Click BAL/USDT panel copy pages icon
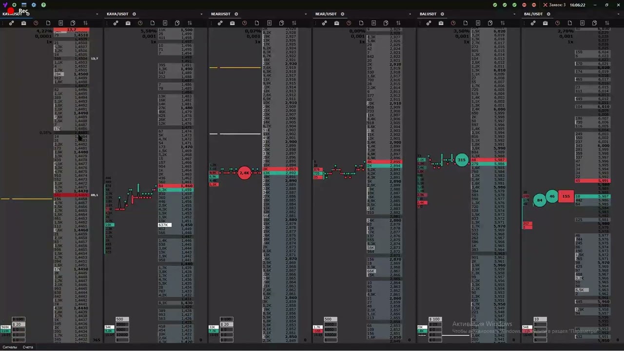Screen dimensions: 624x351 [x=594, y=23]
